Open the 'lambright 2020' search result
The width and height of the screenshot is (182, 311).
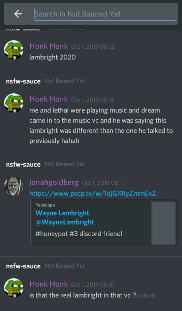91,51
